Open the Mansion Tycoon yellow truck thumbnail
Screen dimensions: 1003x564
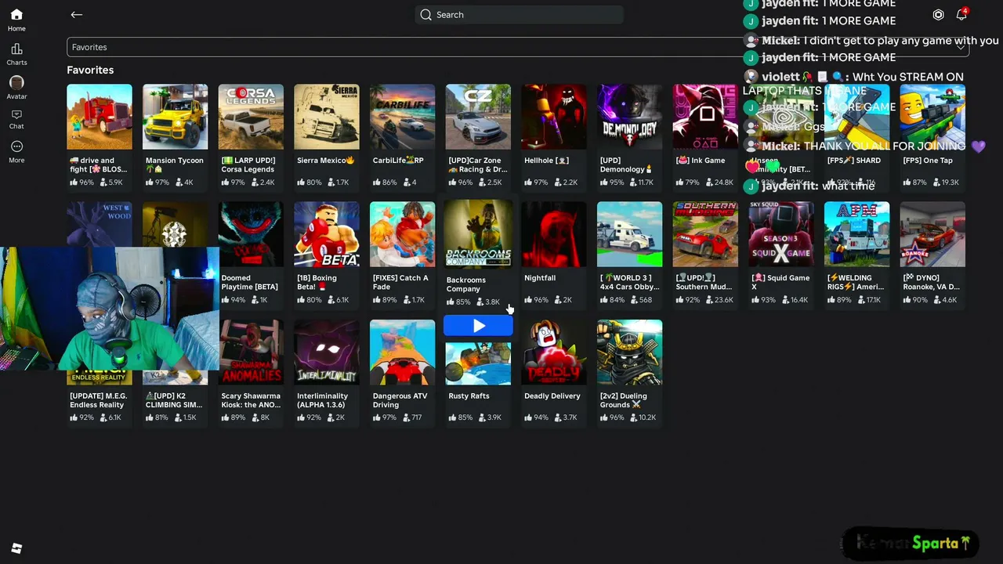point(176,117)
